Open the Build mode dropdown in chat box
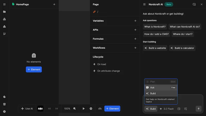Image resolution: width=206 pixels, height=116 pixels. tap(151, 109)
